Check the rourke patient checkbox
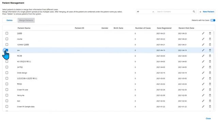The width and height of the screenshot is (218, 122). point(7,39)
